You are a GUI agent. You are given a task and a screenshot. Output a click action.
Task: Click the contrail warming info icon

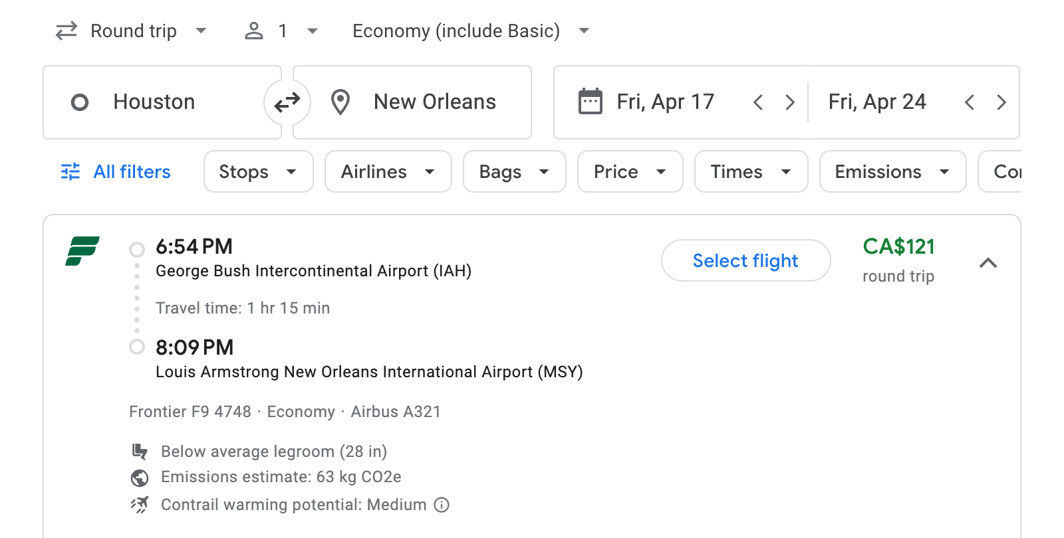coord(441,505)
